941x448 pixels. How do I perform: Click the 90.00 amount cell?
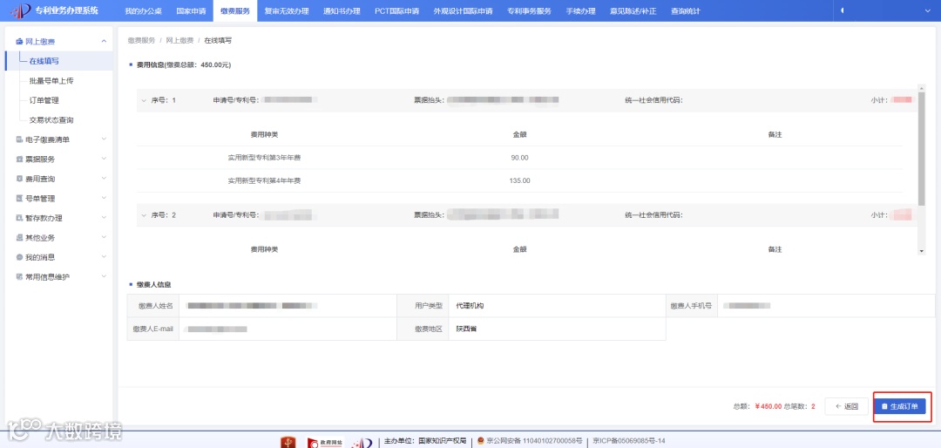coord(519,158)
